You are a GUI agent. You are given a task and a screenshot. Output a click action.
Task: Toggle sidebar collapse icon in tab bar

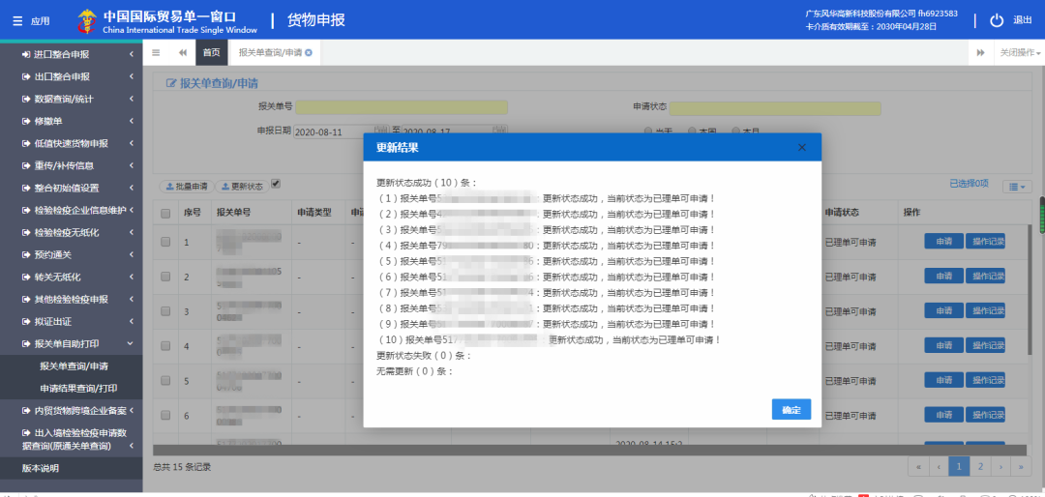[156, 52]
